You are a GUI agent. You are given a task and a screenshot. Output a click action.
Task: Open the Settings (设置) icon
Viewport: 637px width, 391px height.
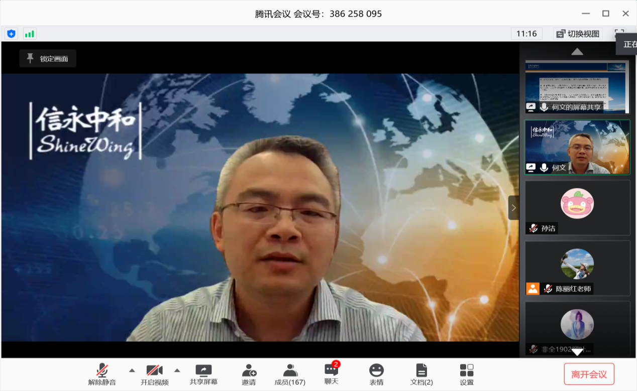(x=467, y=375)
